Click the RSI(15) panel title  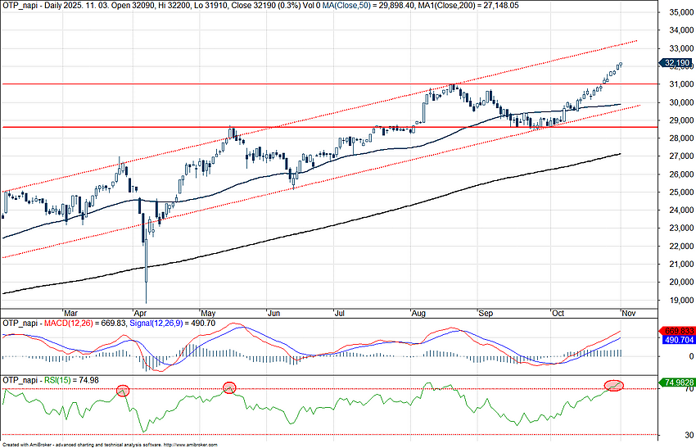pyautogui.click(x=41, y=380)
